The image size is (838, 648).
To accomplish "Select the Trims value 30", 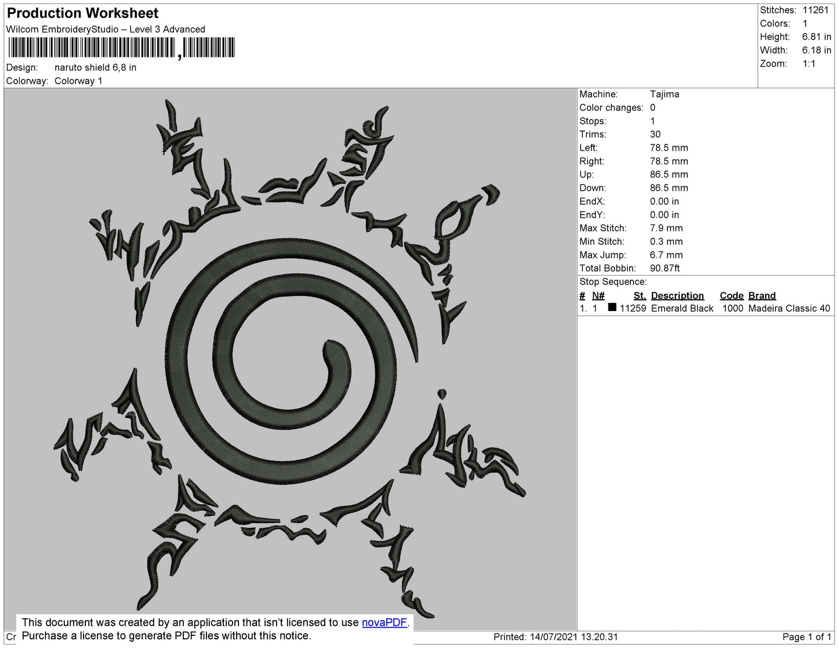I will pyautogui.click(x=655, y=134).
